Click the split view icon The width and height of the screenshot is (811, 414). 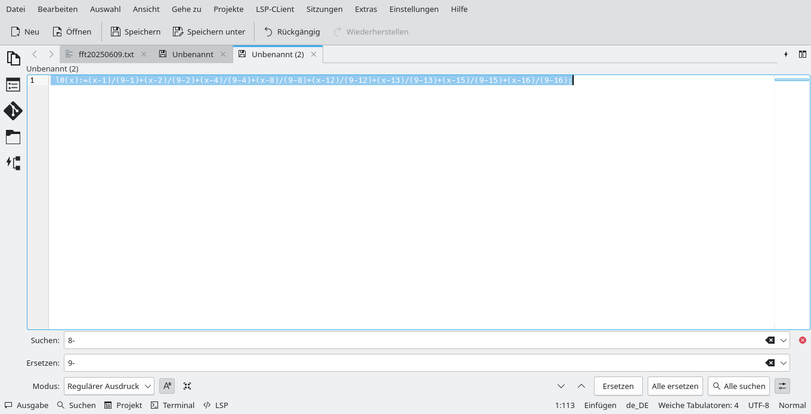[802, 54]
